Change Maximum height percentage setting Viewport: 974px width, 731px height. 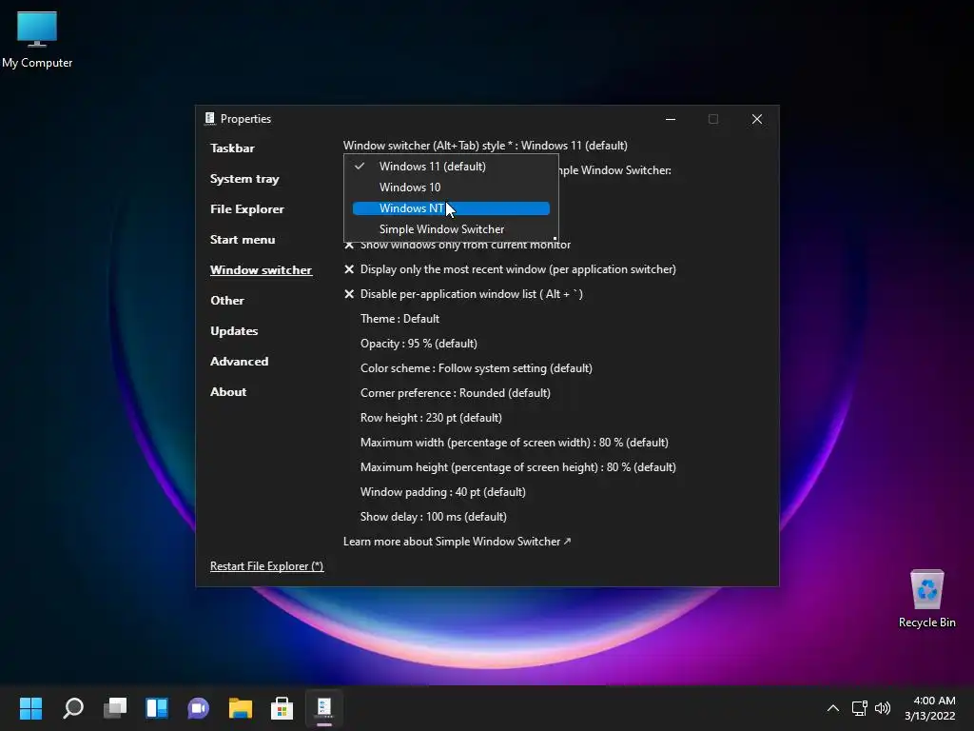click(x=518, y=467)
